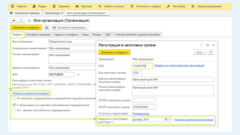Open the Зарплата menu section
Screen dimensions: 240x135
61,6
